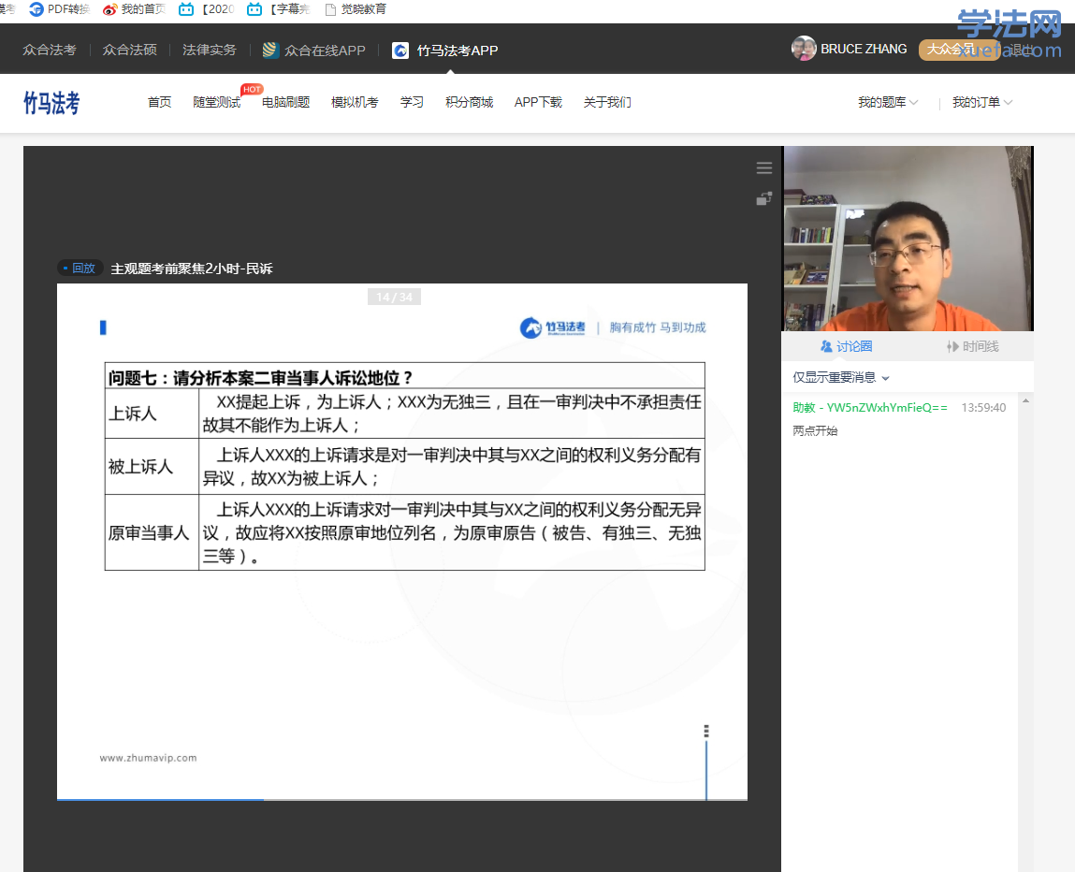The image size is (1075, 872).
Task: Open 关于我们 navigation item
Action: pos(607,102)
